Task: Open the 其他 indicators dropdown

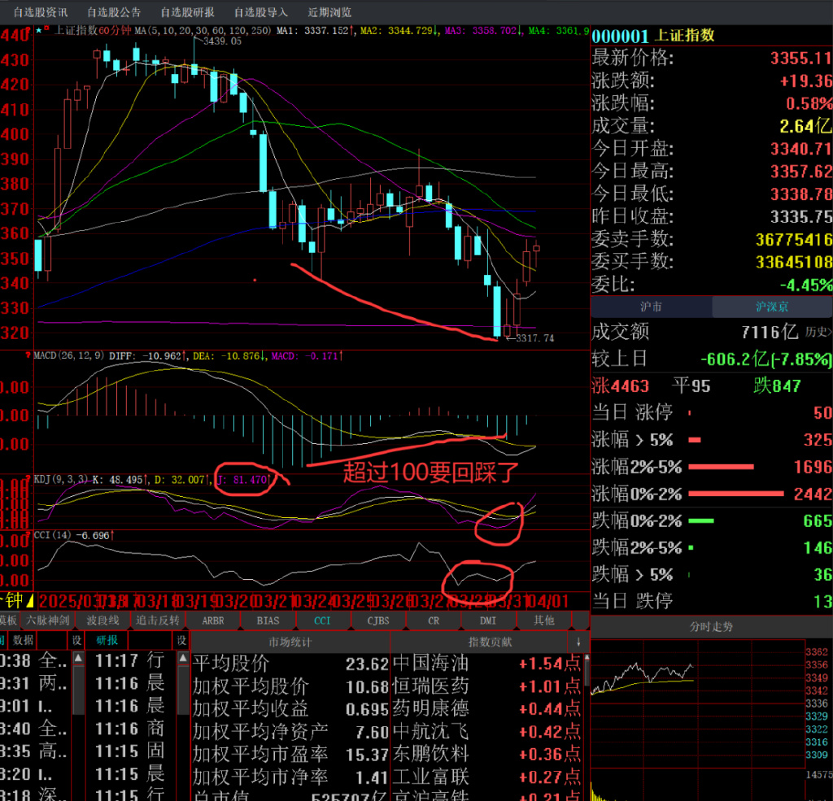Action: click(544, 620)
